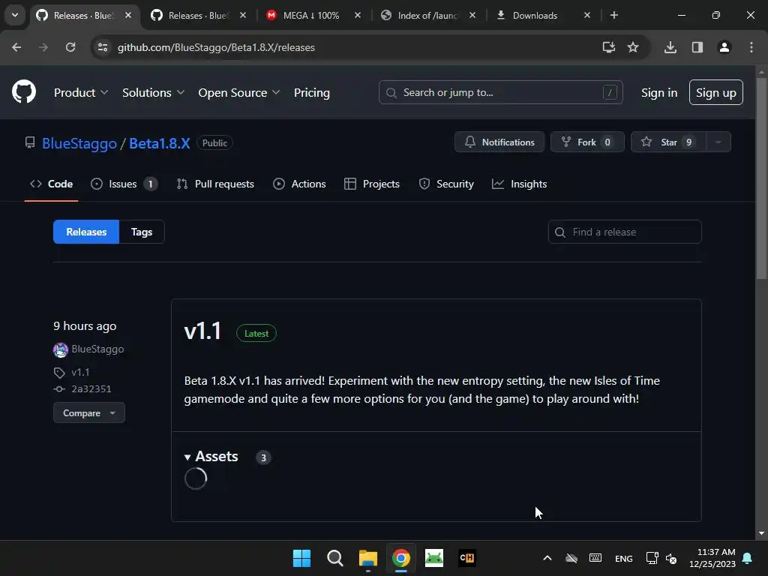The height and width of the screenshot is (576, 768).
Task: Open Beta1.8.X repository link
Action: (159, 143)
